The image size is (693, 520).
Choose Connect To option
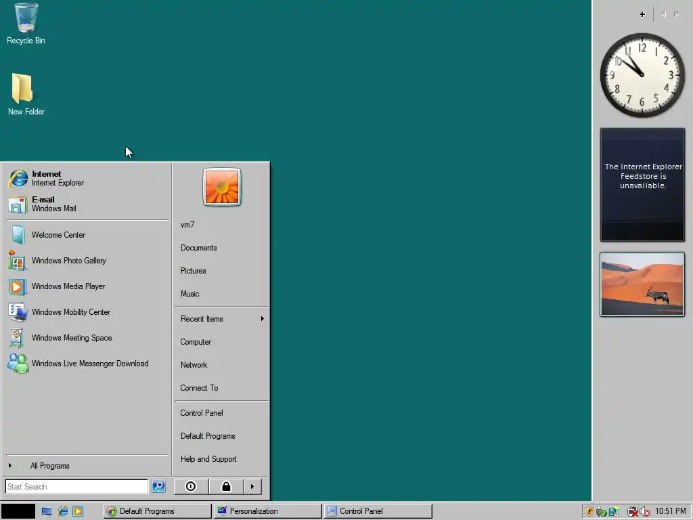[x=222, y=388]
